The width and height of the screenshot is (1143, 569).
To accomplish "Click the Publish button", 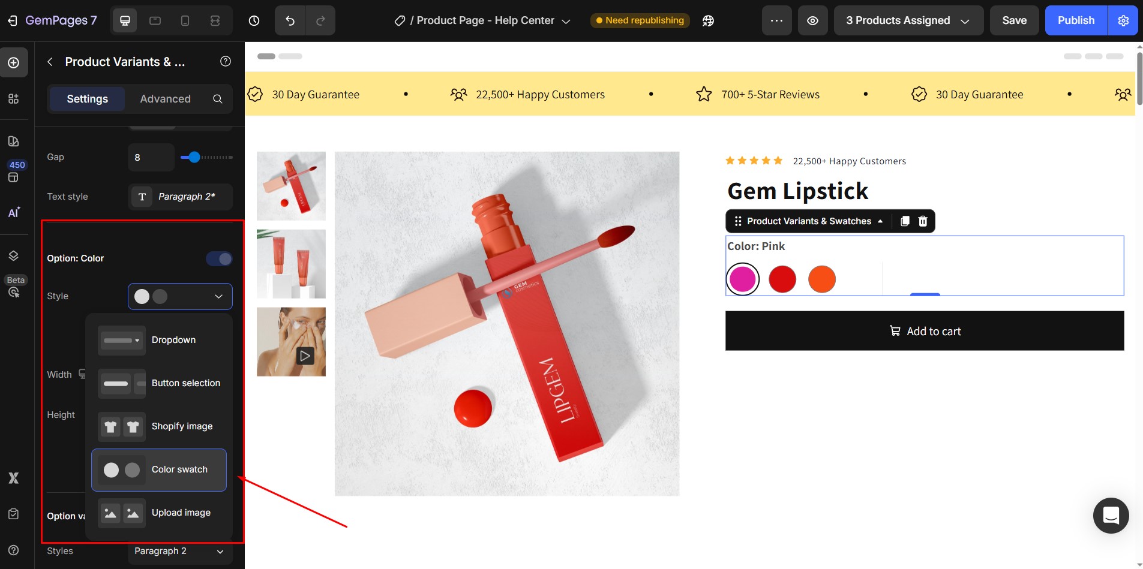I will click(1075, 20).
